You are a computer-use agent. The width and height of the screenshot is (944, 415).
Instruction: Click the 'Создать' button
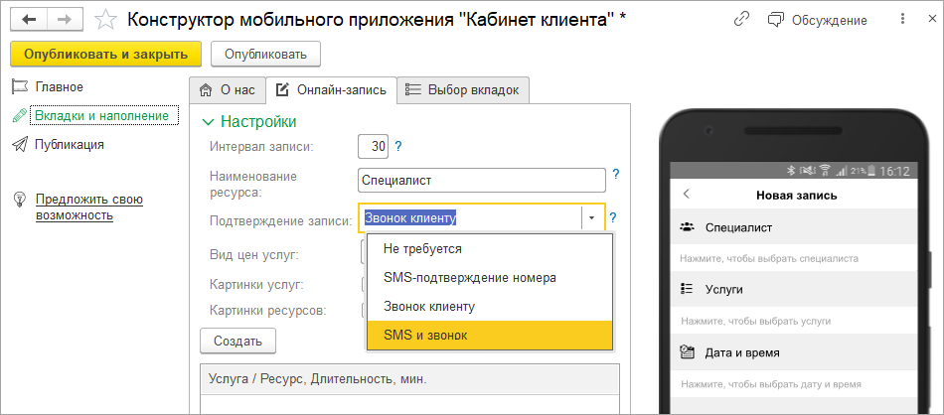(238, 342)
